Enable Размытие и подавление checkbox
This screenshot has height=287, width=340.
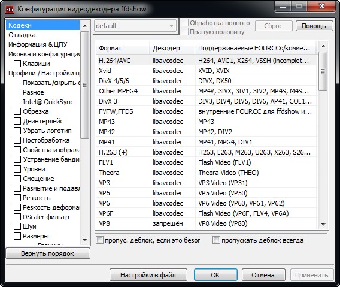(x=17, y=188)
